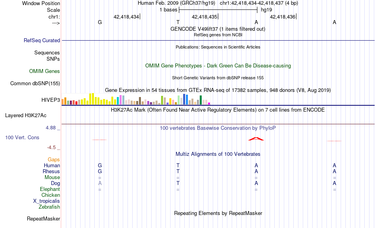The width and height of the screenshot is (375, 228).
Task: Click the G in the Rhesus alignment row
Action: pos(100,171)
